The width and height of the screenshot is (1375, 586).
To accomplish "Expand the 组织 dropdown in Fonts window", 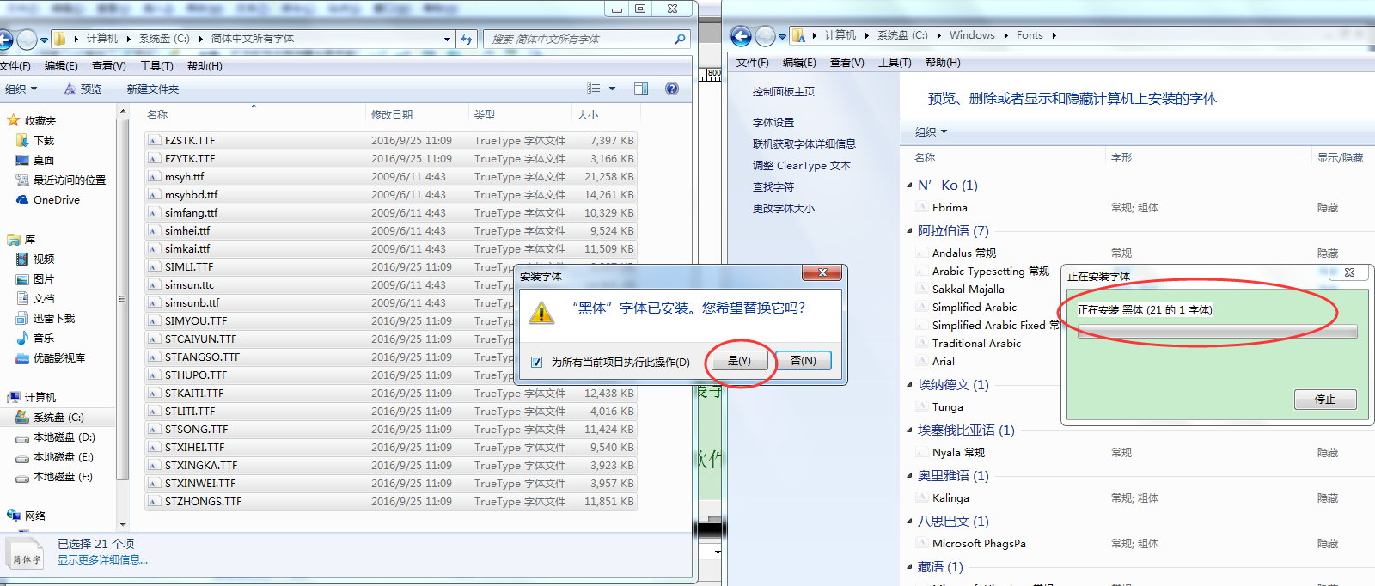I will pyautogui.click(x=931, y=132).
